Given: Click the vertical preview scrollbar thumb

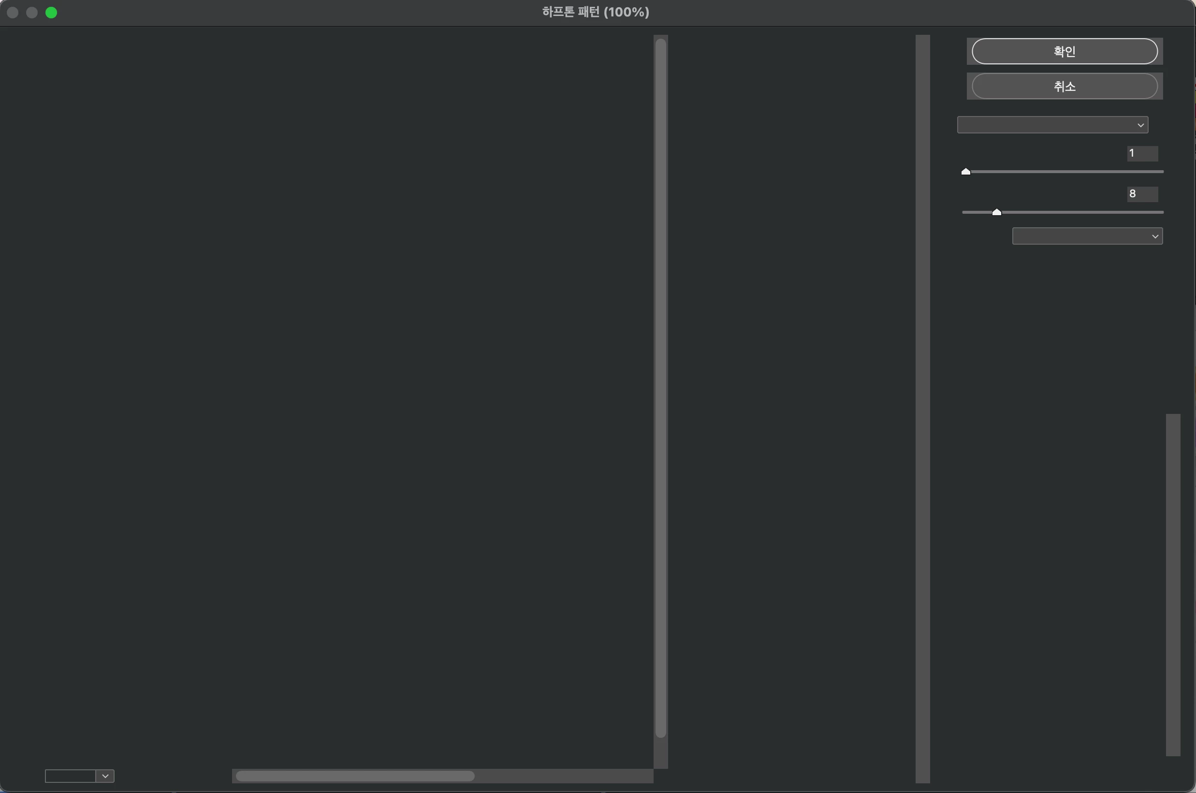Looking at the screenshot, I should click(x=660, y=388).
